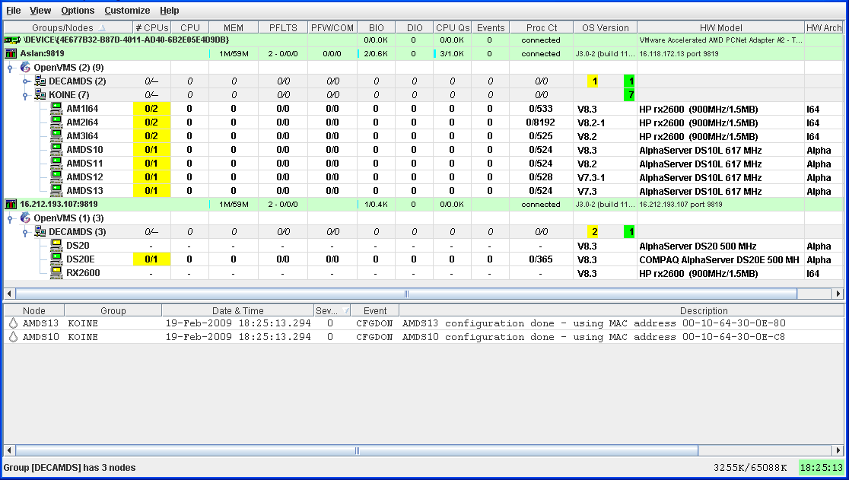Viewport: 849px width, 480px height.
Task: Click the green 1 badge in DECAMDS (3) row
Action: click(x=629, y=231)
